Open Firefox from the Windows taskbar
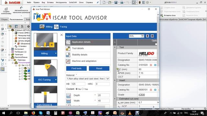 click(33, 113)
